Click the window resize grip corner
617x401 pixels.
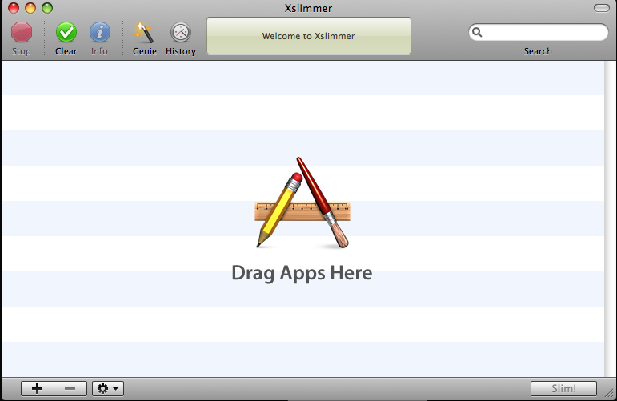click(x=610, y=393)
